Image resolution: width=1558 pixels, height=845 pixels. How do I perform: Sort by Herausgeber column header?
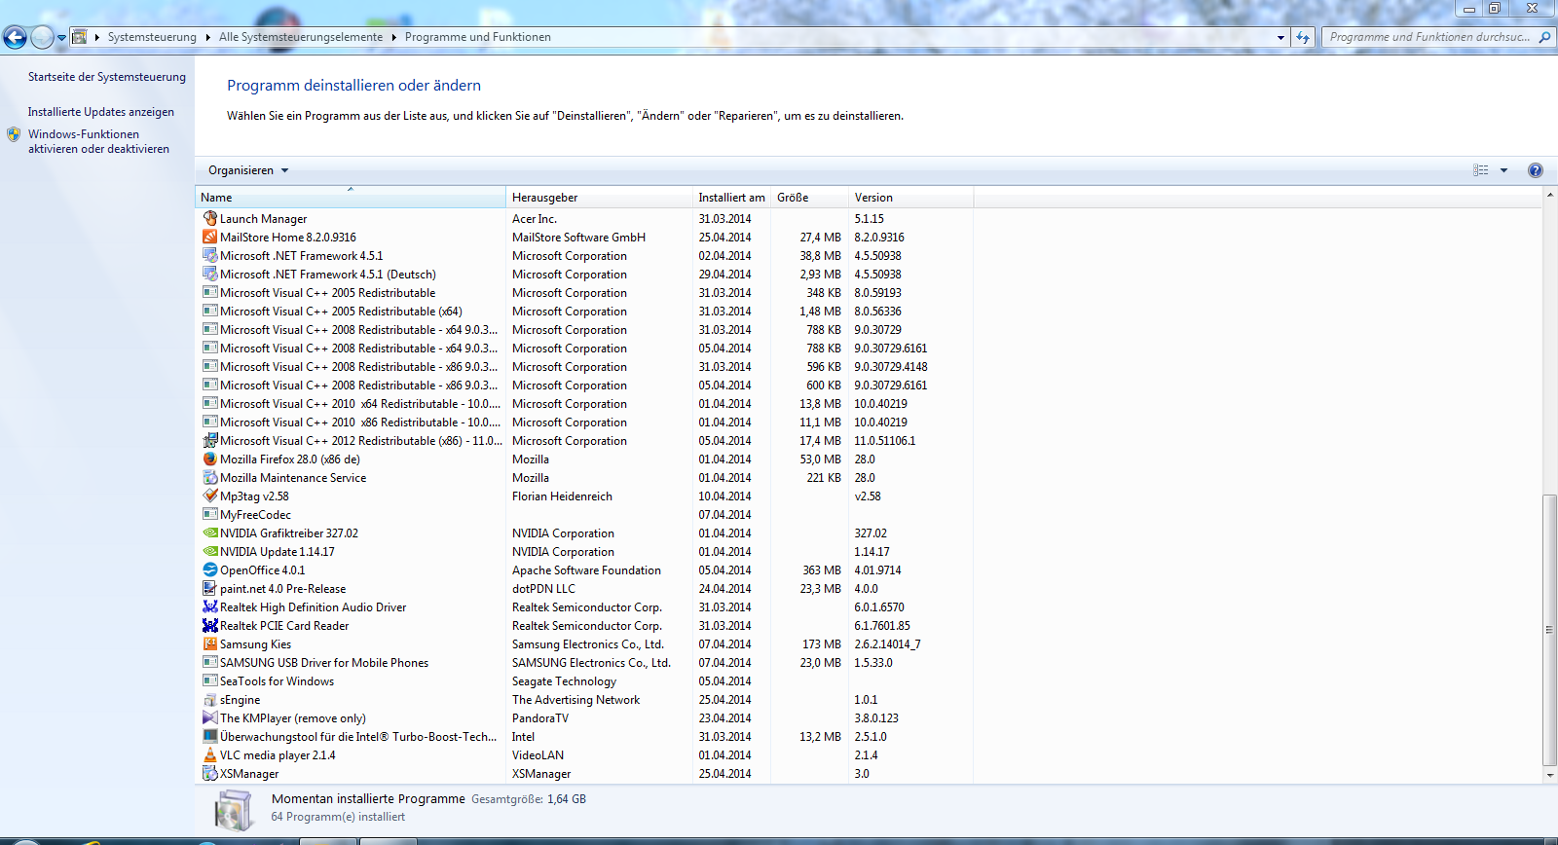pyautogui.click(x=599, y=197)
